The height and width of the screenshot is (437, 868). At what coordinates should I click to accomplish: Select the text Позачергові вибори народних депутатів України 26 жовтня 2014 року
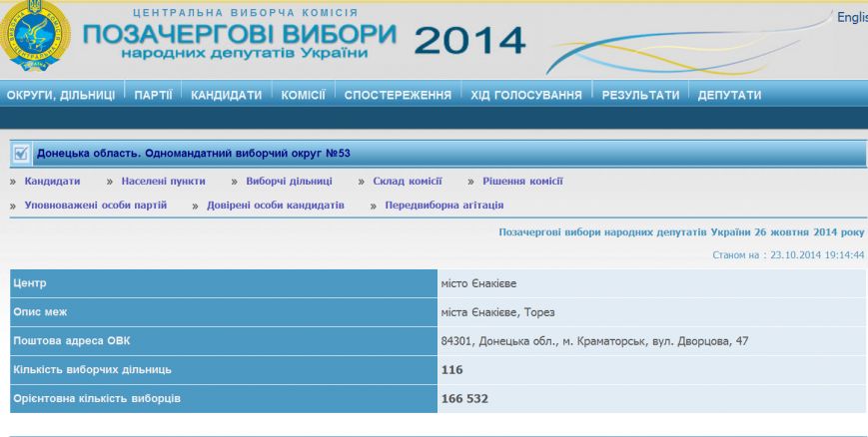coord(681,232)
